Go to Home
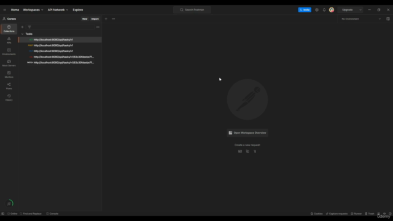 tap(15, 10)
